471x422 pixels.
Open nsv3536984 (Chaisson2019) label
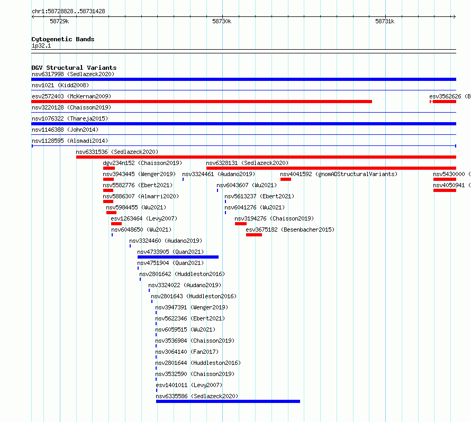pos(195,341)
